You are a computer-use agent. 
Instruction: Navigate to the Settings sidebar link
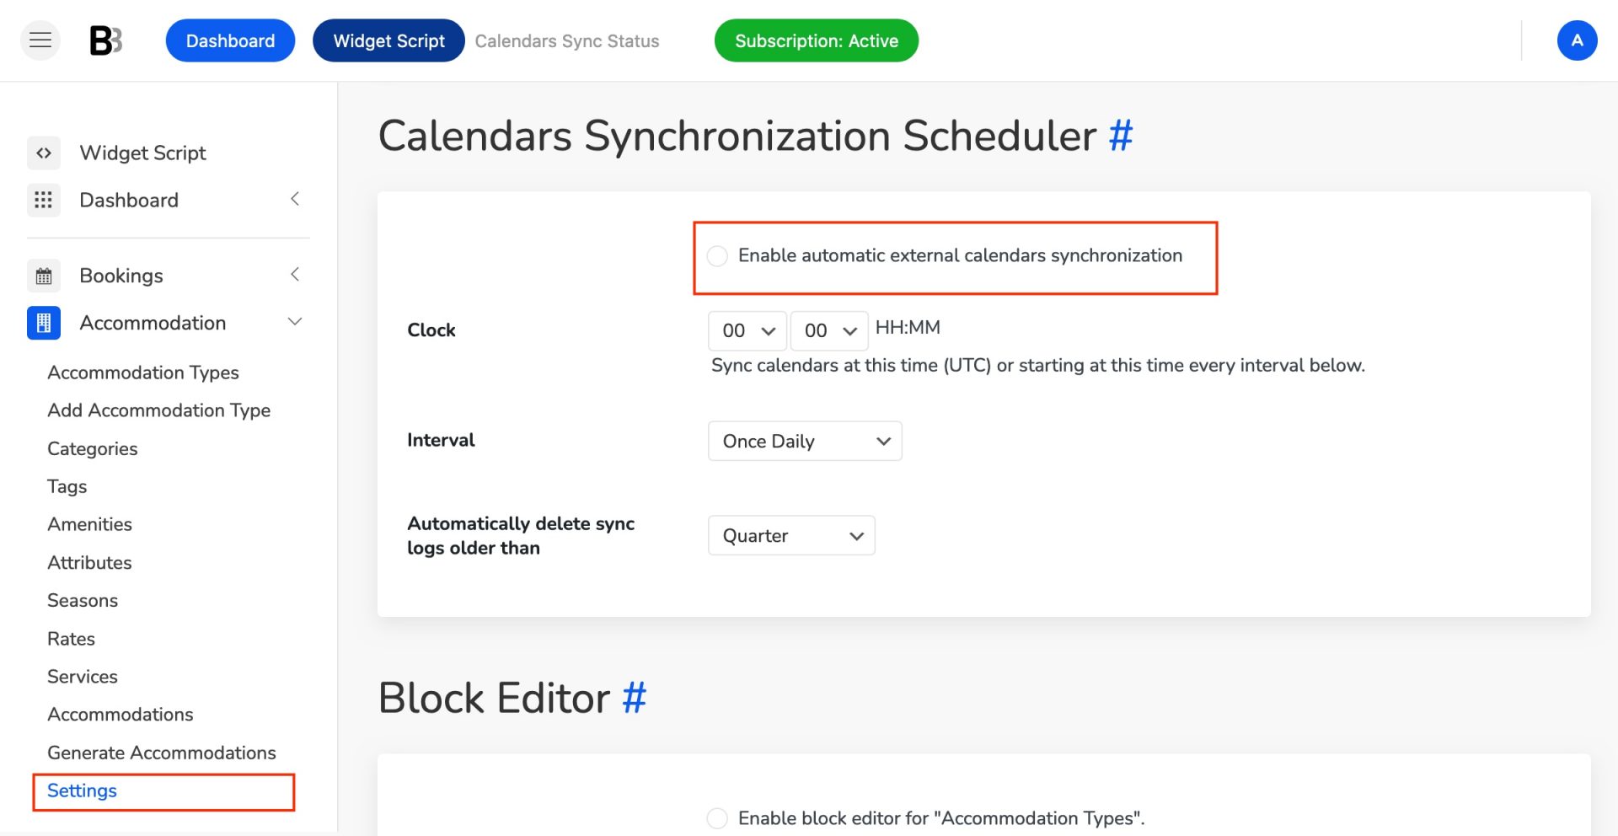(81, 790)
